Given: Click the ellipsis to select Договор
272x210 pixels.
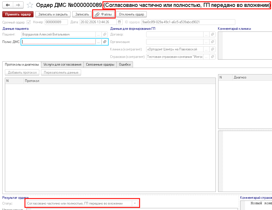Looking at the screenshot, I should [206, 34].
